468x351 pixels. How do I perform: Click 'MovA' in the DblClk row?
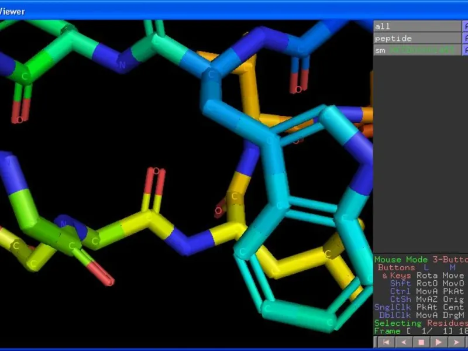click(x=428, y=315)
